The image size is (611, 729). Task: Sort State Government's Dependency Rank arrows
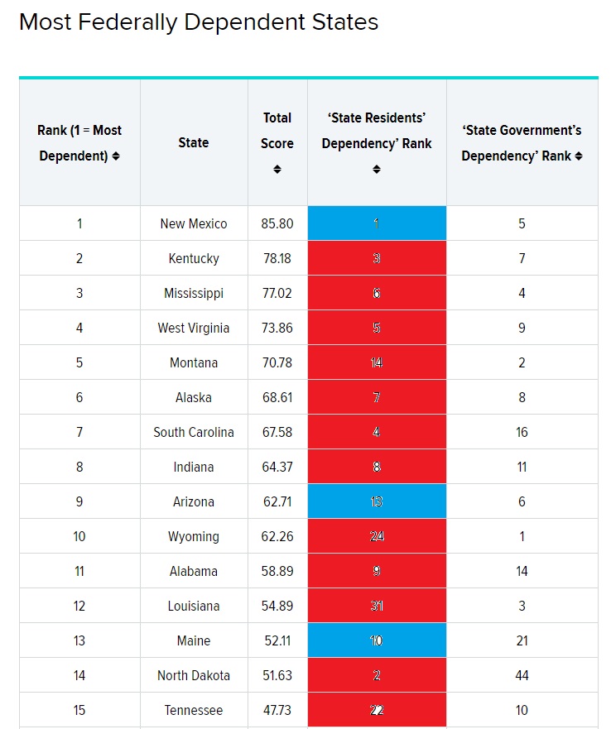579,156
